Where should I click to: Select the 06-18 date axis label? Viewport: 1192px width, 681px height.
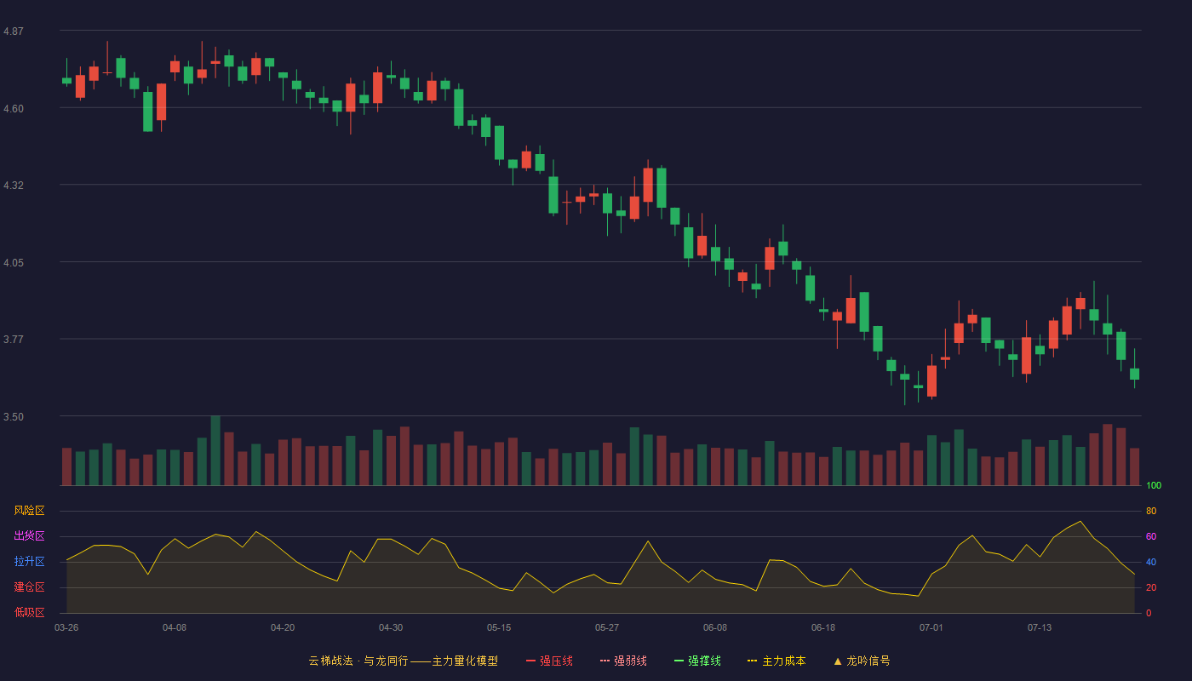(x=823, y=627)
